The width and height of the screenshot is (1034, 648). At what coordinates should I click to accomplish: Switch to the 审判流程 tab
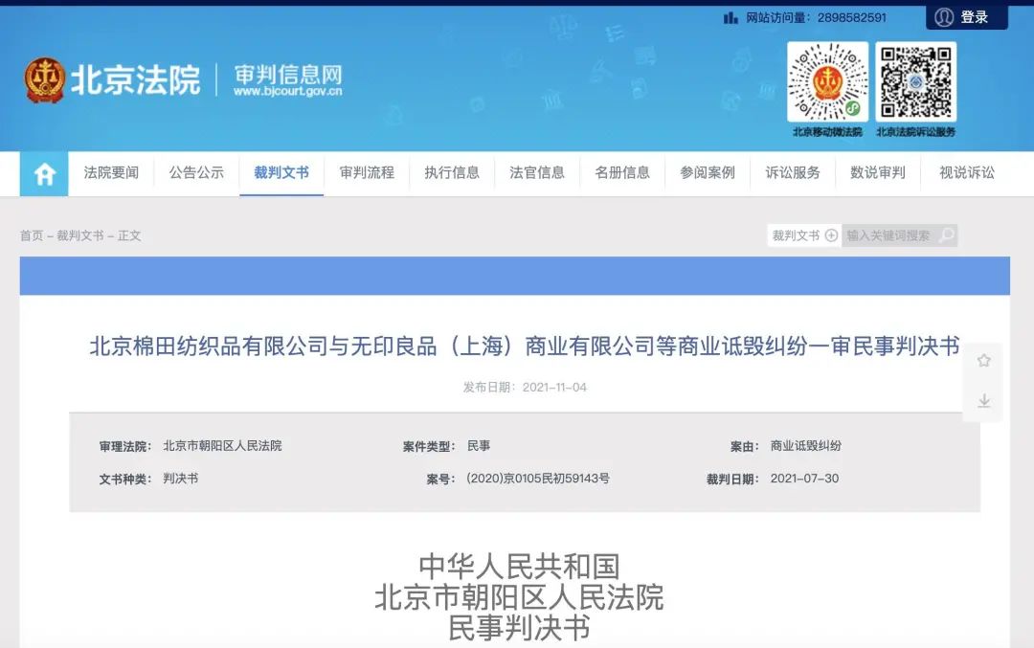(366, 173)
